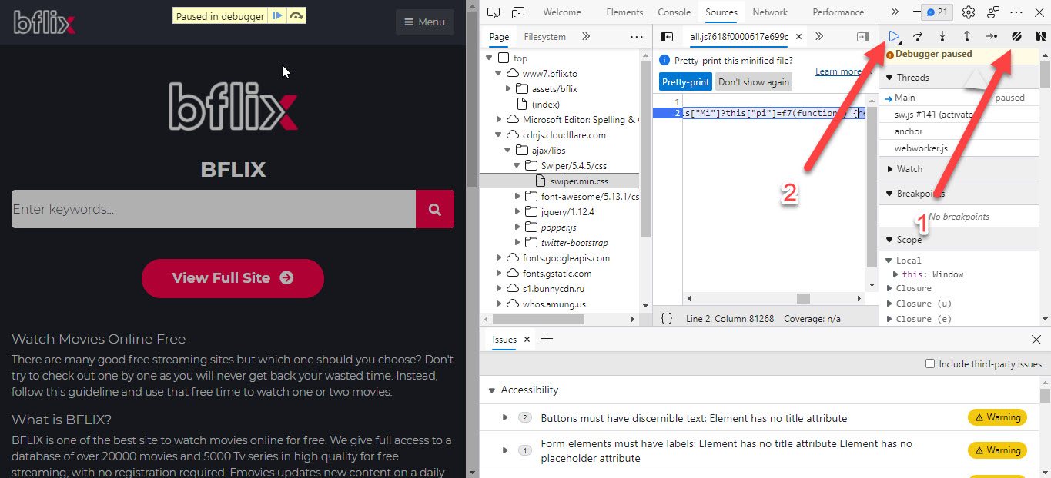Click Don't show again button
This screenshot has height=478, width=1051.
tap(754, 82)
